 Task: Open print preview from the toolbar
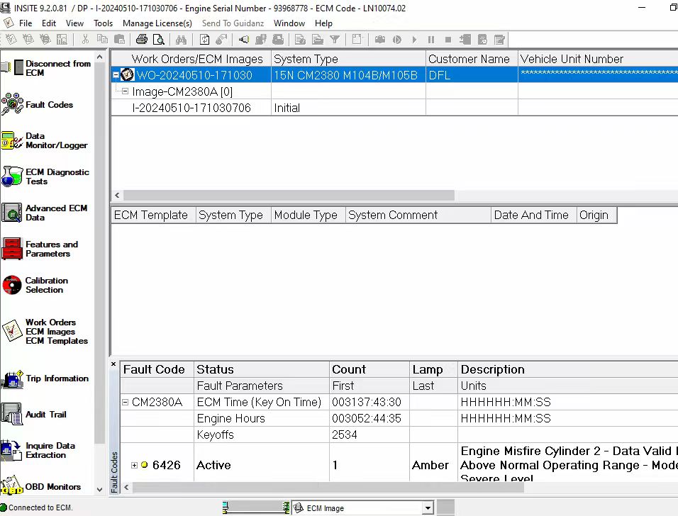159,40
